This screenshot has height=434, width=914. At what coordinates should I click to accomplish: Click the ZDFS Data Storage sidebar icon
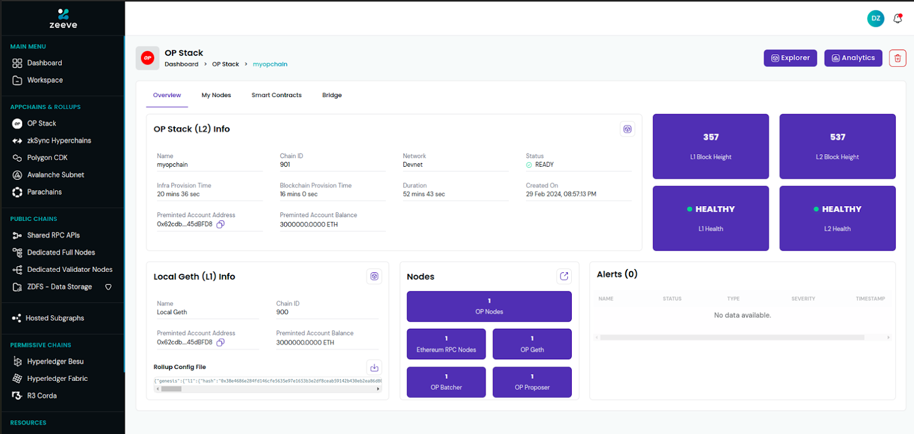[17, 287]
